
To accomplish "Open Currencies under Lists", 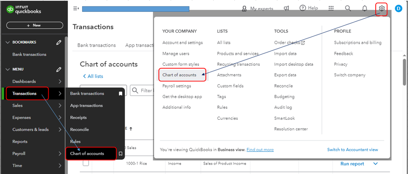I will click(227, 118).
